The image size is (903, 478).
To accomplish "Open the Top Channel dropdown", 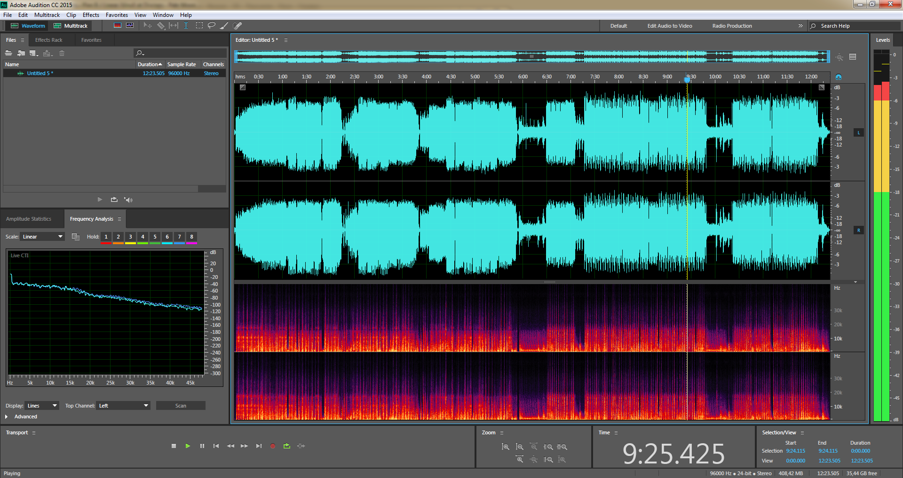I will (124, 406).
